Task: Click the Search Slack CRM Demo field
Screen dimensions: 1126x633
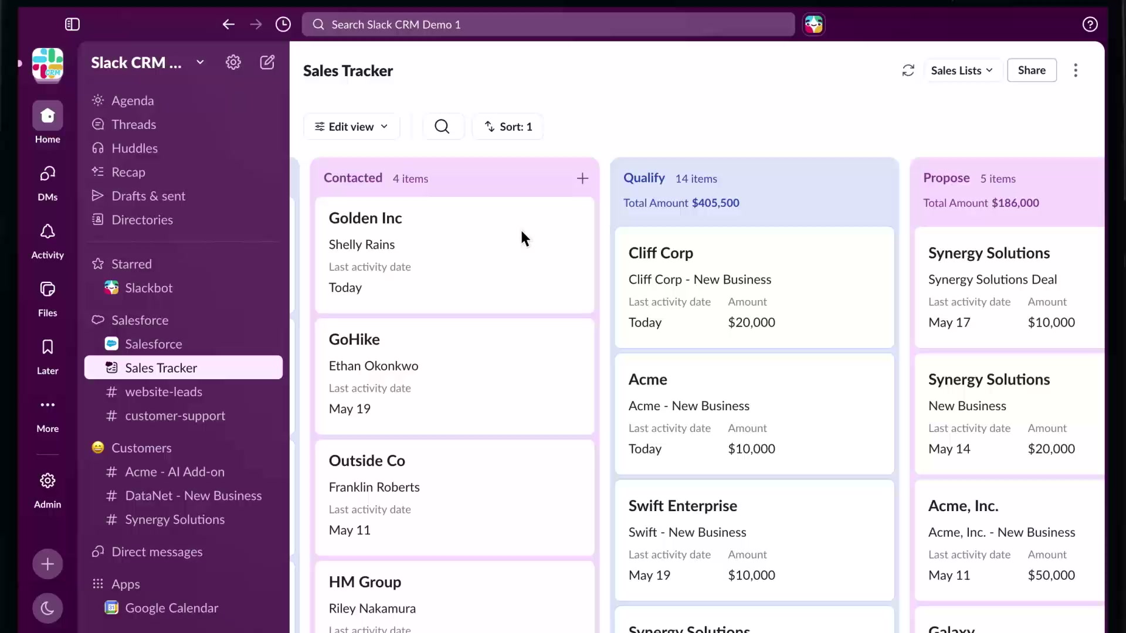Action: point(548,24)
